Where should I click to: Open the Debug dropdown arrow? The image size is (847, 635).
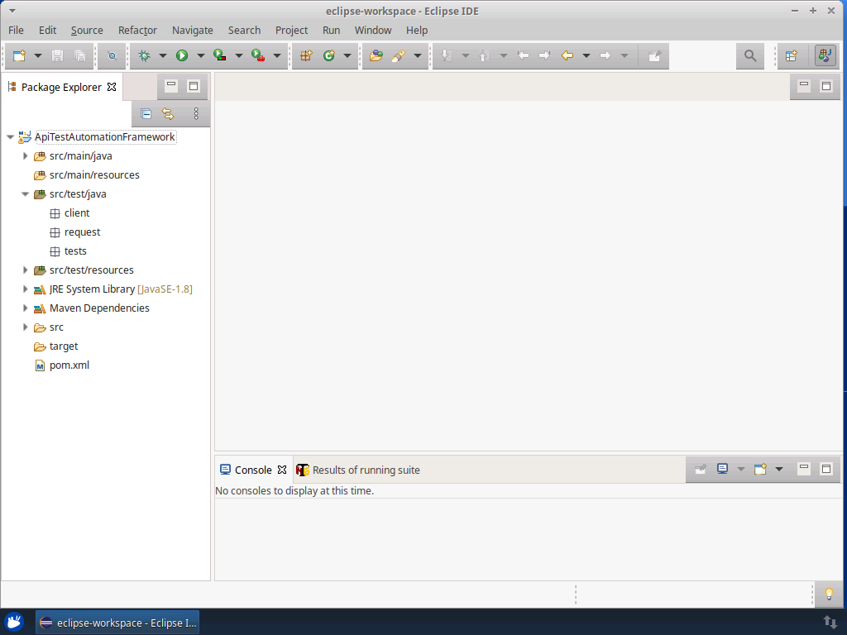(163, 55)
